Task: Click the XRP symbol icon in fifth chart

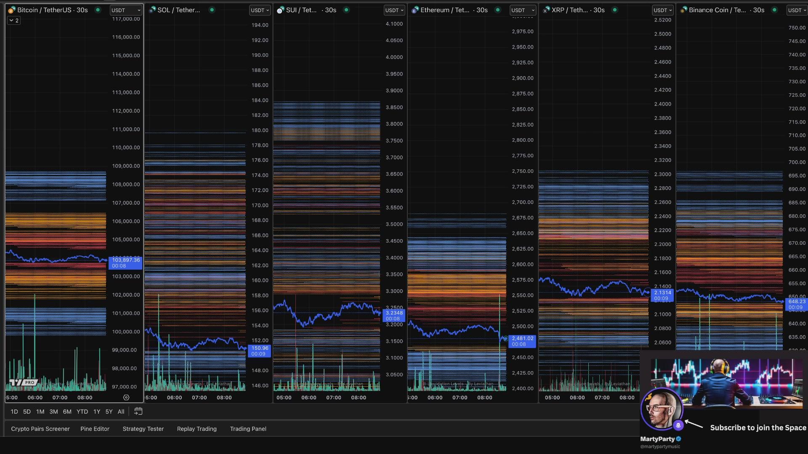Action: (x=546, y=10)
